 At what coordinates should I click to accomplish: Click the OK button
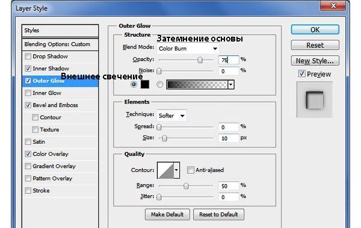tap(315, 29)
